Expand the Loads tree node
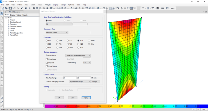The image size is (208, 111). click(x=9, y=31)
